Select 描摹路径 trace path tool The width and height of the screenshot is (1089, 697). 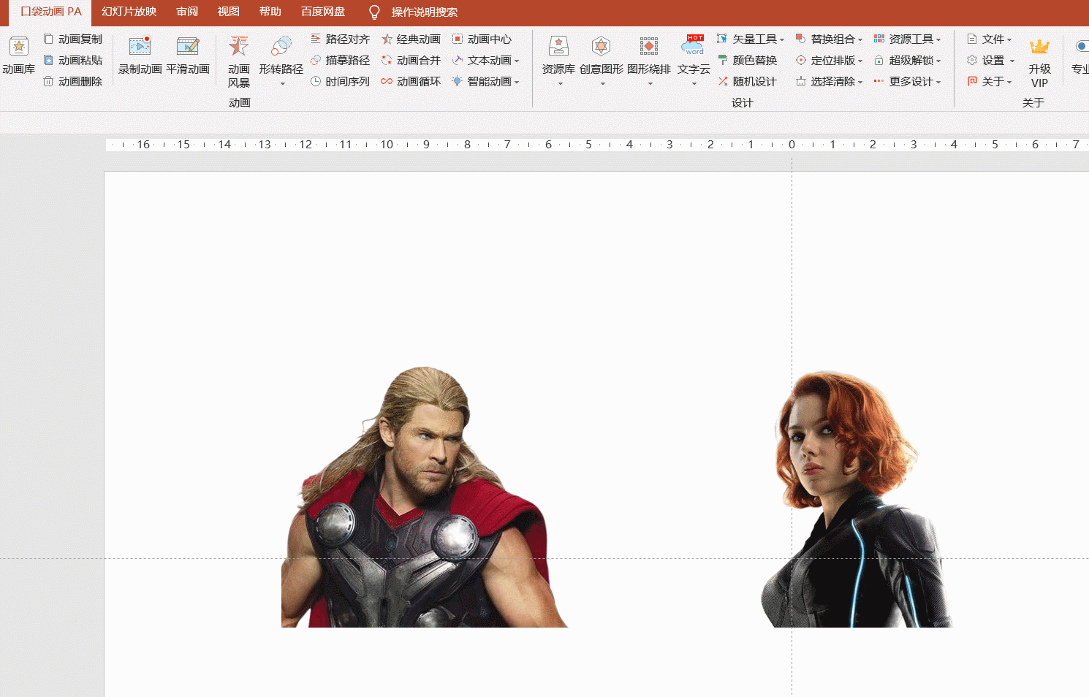click(340, 61)
